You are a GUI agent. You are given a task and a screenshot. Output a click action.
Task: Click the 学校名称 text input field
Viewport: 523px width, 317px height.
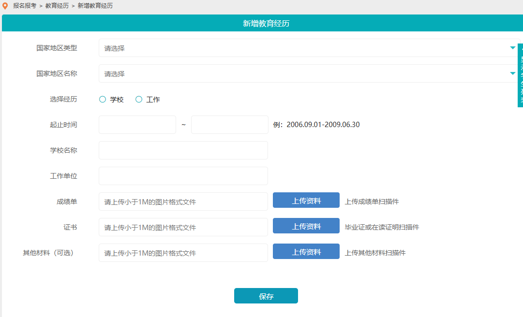(183, 150)
